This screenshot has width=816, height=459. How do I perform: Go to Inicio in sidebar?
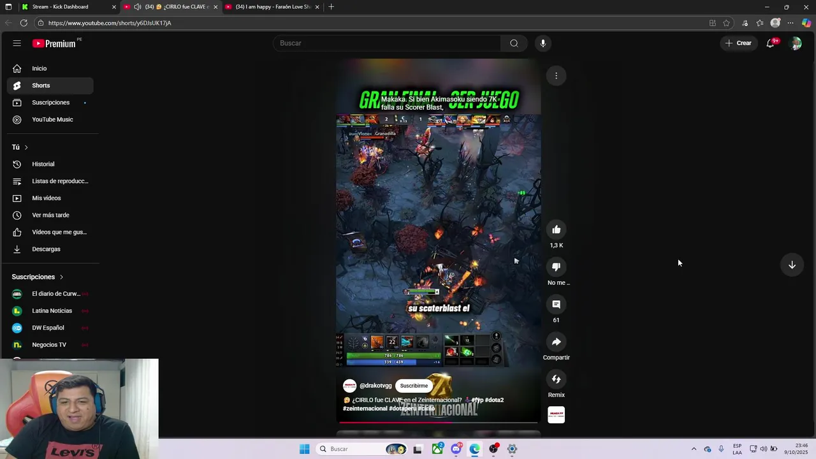(50, 68)
